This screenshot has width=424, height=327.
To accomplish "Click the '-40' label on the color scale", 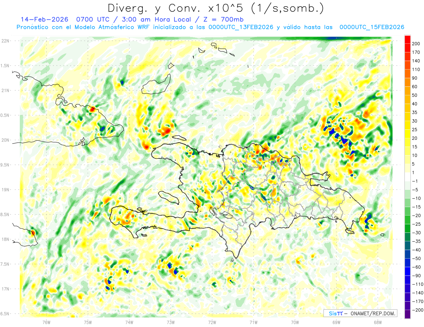I will (x=417, y=250).
